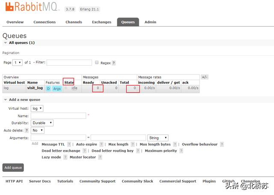Open the argument type String dropdown
This screenshot has width=274, height=195.
[x=158, y=138]
